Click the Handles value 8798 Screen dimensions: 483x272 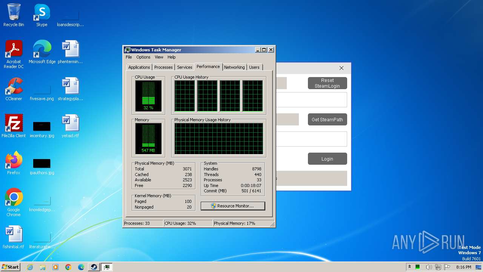tap(257, 169)
